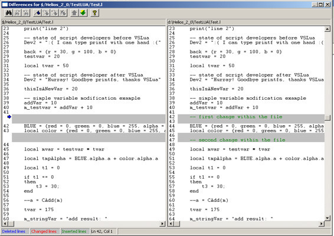The width and height of the screenshot is (334, 236).
Task: Click 'if t1 == 0' in the right pane
Action: (x=205, y=177)
